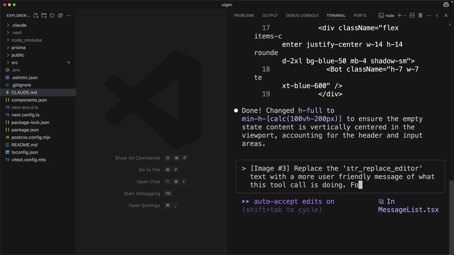Switch to the PROBLEMS tab
Screen dimensions: 454x255
click(x=244, y=16)
